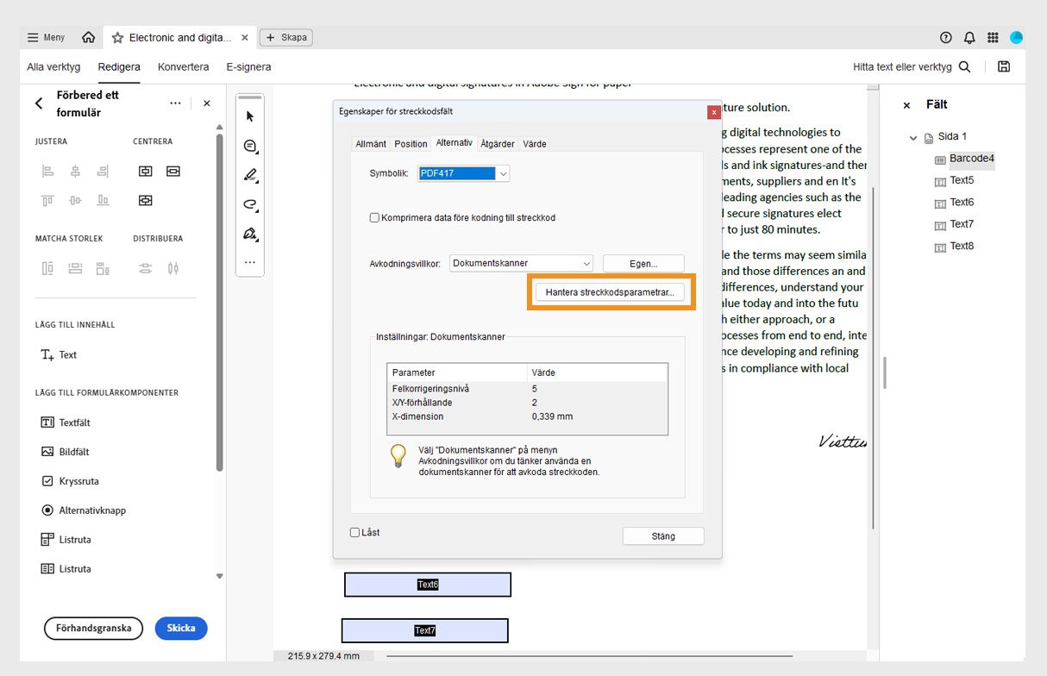Open more options in Förbered ett formulär
The width and height of the screenshot is (1047, 676).
pos(175,103)
